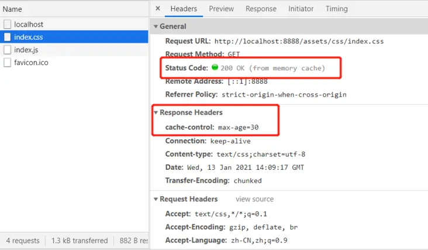
Task: Click the Name column header
Action: coord(12,9)
